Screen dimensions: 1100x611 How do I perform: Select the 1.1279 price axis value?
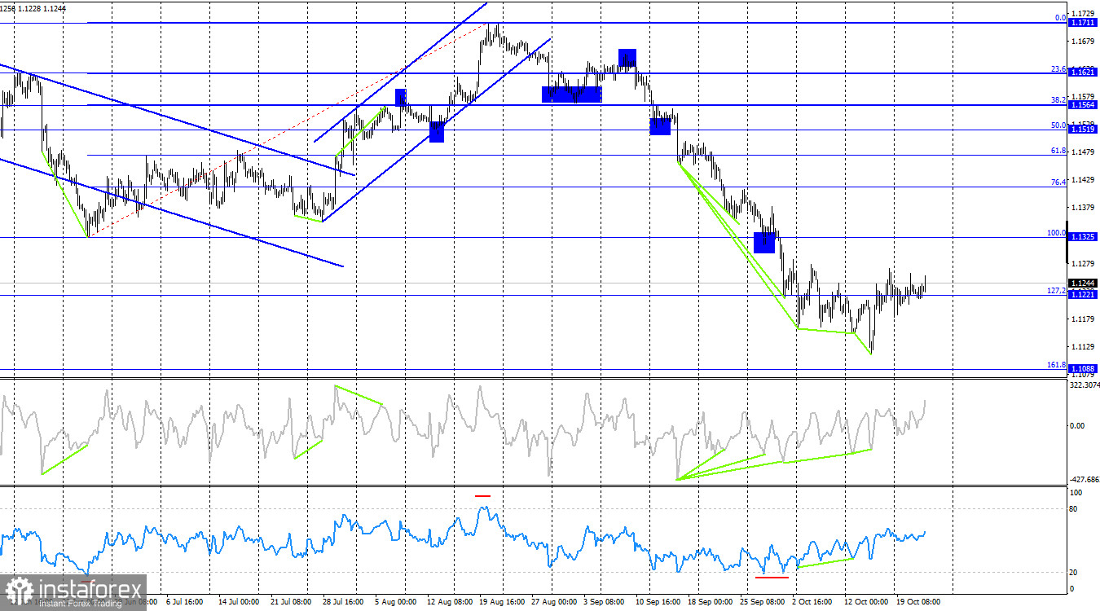pyautogui.click(x=1083, y=263)
